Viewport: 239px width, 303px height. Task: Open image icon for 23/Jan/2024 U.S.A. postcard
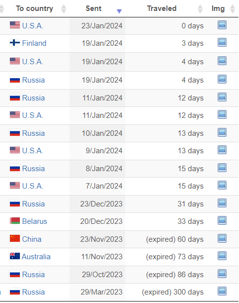pyautogui.click(x=222, y=25)
